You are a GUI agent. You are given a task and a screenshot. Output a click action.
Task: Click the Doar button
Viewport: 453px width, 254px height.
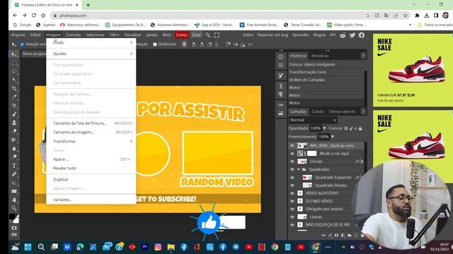point(197,35)
